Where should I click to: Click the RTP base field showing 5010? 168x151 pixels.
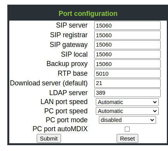(x=127, y=74)
